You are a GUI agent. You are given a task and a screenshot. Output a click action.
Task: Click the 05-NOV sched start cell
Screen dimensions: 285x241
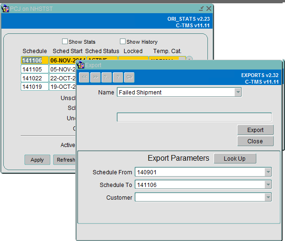click(x=63, y=69)
